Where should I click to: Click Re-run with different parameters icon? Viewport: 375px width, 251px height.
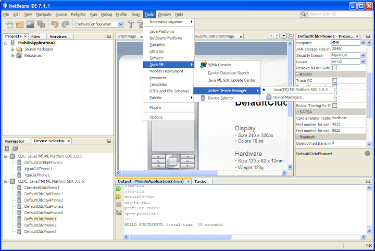(119, 196)
